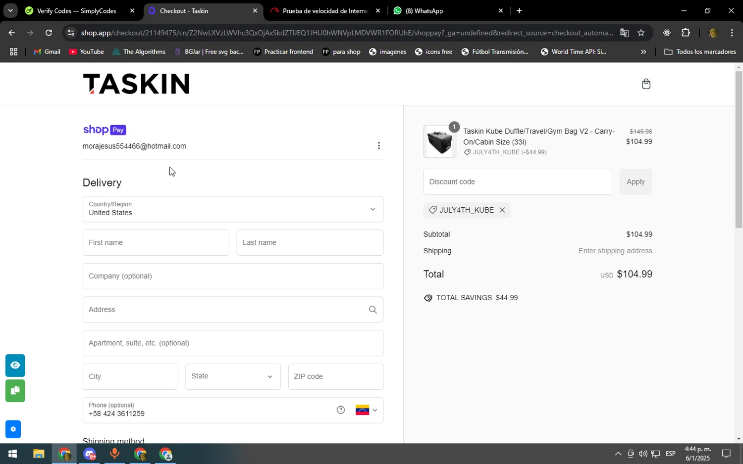Open the shopping bag cart icon
Viewport: 743px width, 464px height.
tap(646, 84)
